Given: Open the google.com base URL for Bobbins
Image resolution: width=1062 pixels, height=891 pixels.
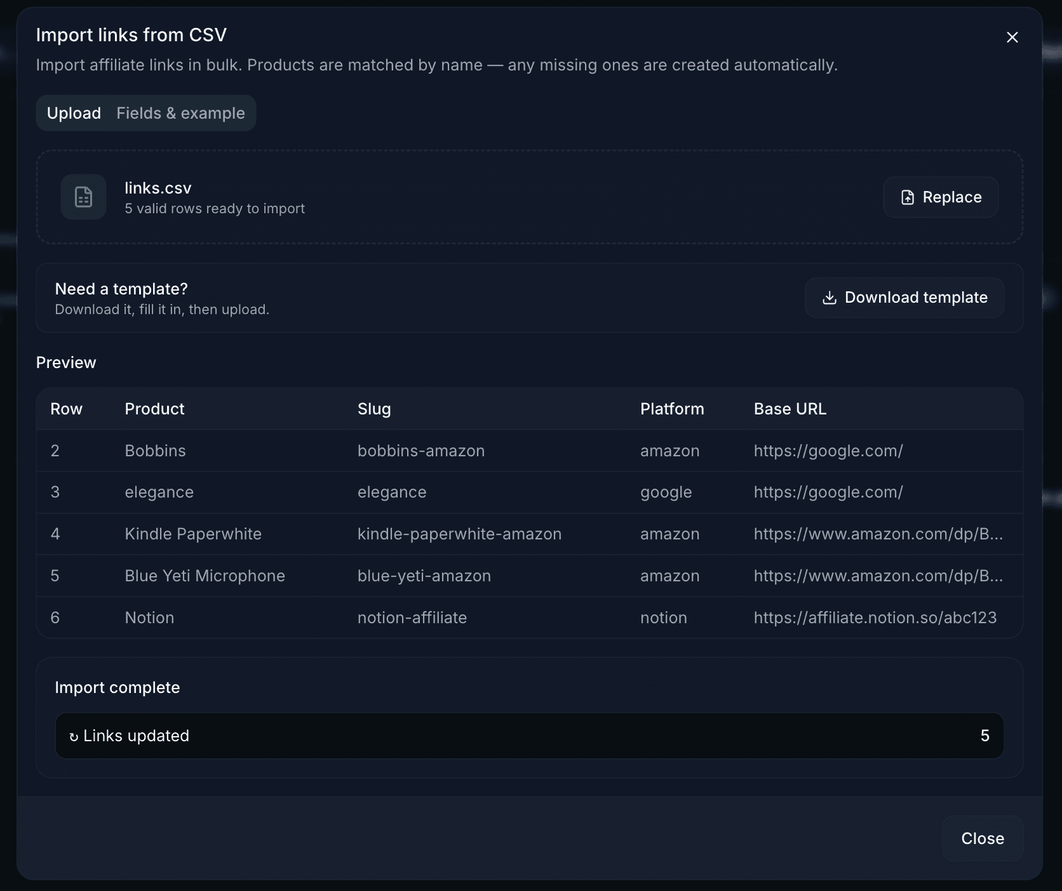Looking at the screenshot, I should click(x=828, y=451).
